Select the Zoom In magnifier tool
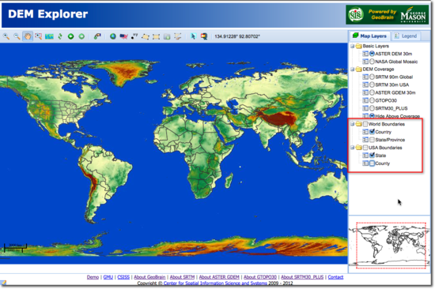The image size is (435, 289). (6, 36)
